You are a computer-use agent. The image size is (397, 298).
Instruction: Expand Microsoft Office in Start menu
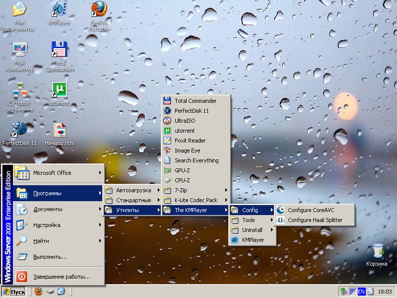click(x=58, y=173)
